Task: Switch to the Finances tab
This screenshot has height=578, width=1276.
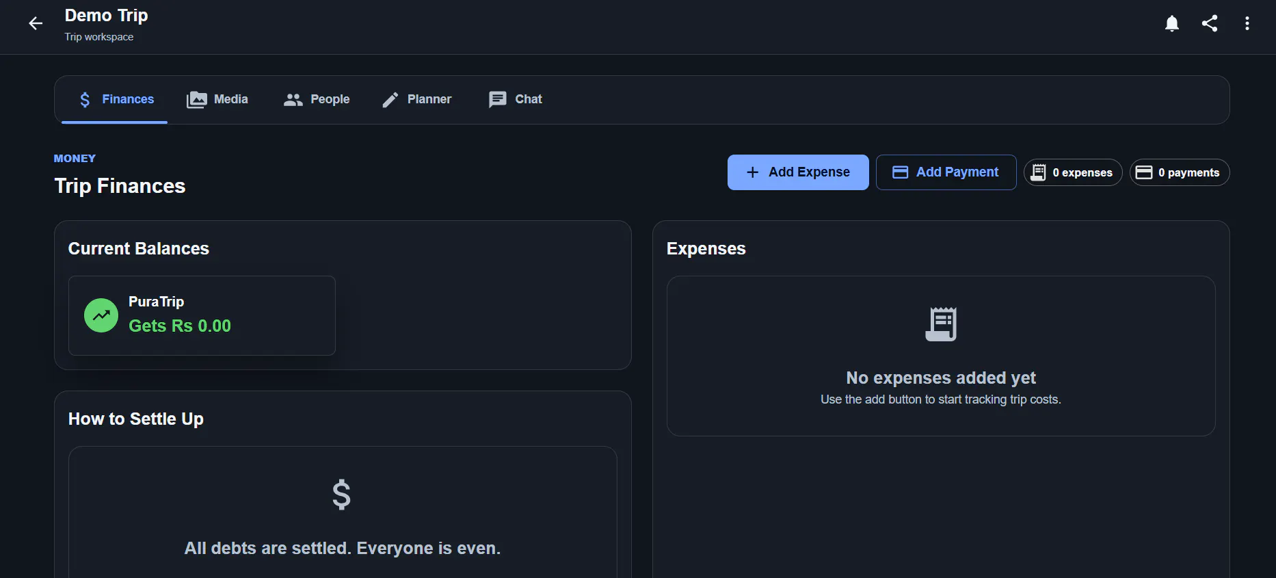Action: pos(115,100)
